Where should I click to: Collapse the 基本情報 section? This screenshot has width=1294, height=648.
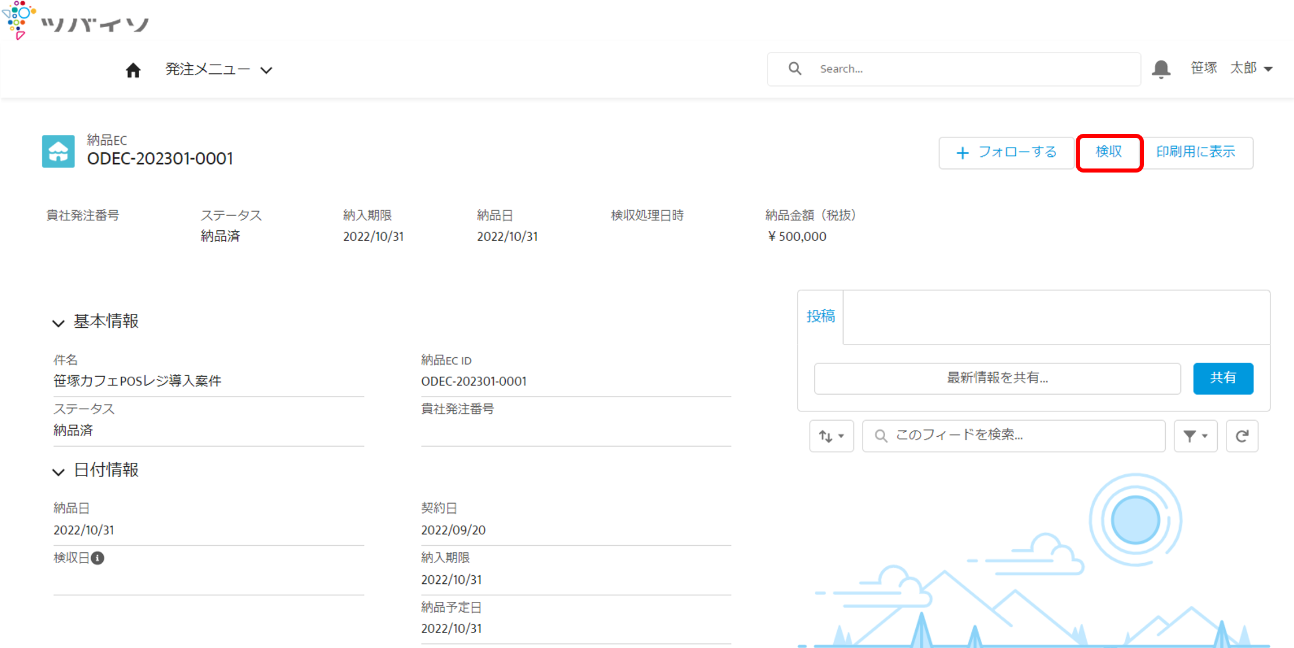click(58, 323)
